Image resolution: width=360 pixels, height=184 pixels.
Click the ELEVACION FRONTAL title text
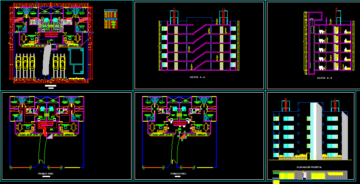309,167
